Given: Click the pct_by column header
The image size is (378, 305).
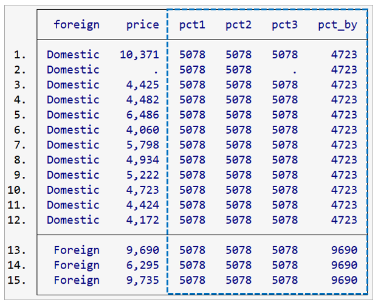Looking at the screenshot, I should [337, 25].
